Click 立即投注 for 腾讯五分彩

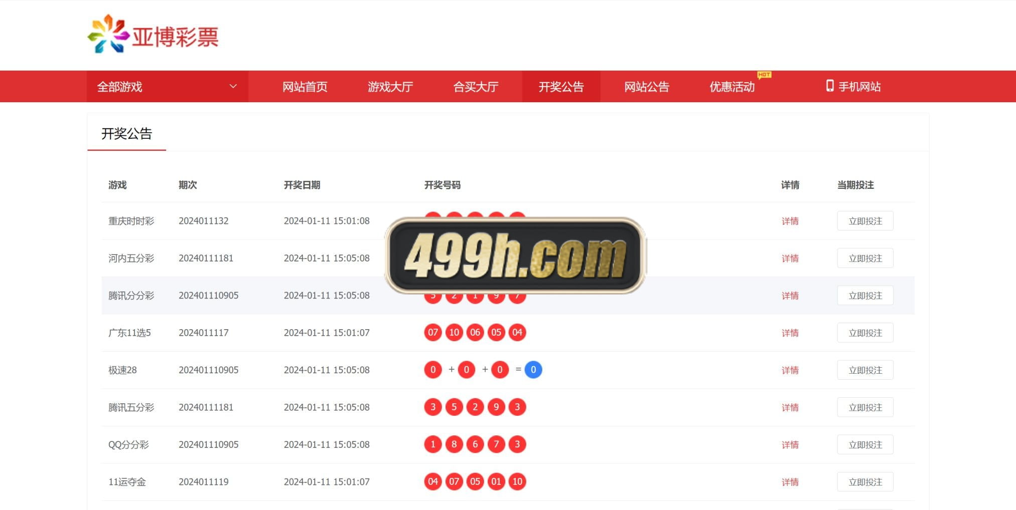click(865, 407)
